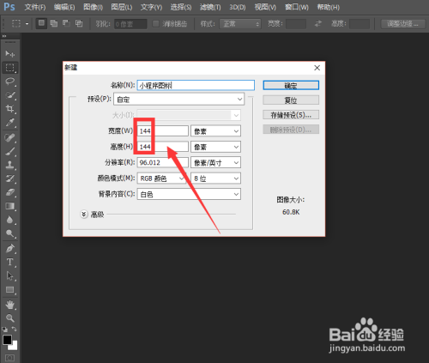This screenshot has width=429, height=363.
Task: Reset to default foreground and background colors
Action: pos(5,330)
